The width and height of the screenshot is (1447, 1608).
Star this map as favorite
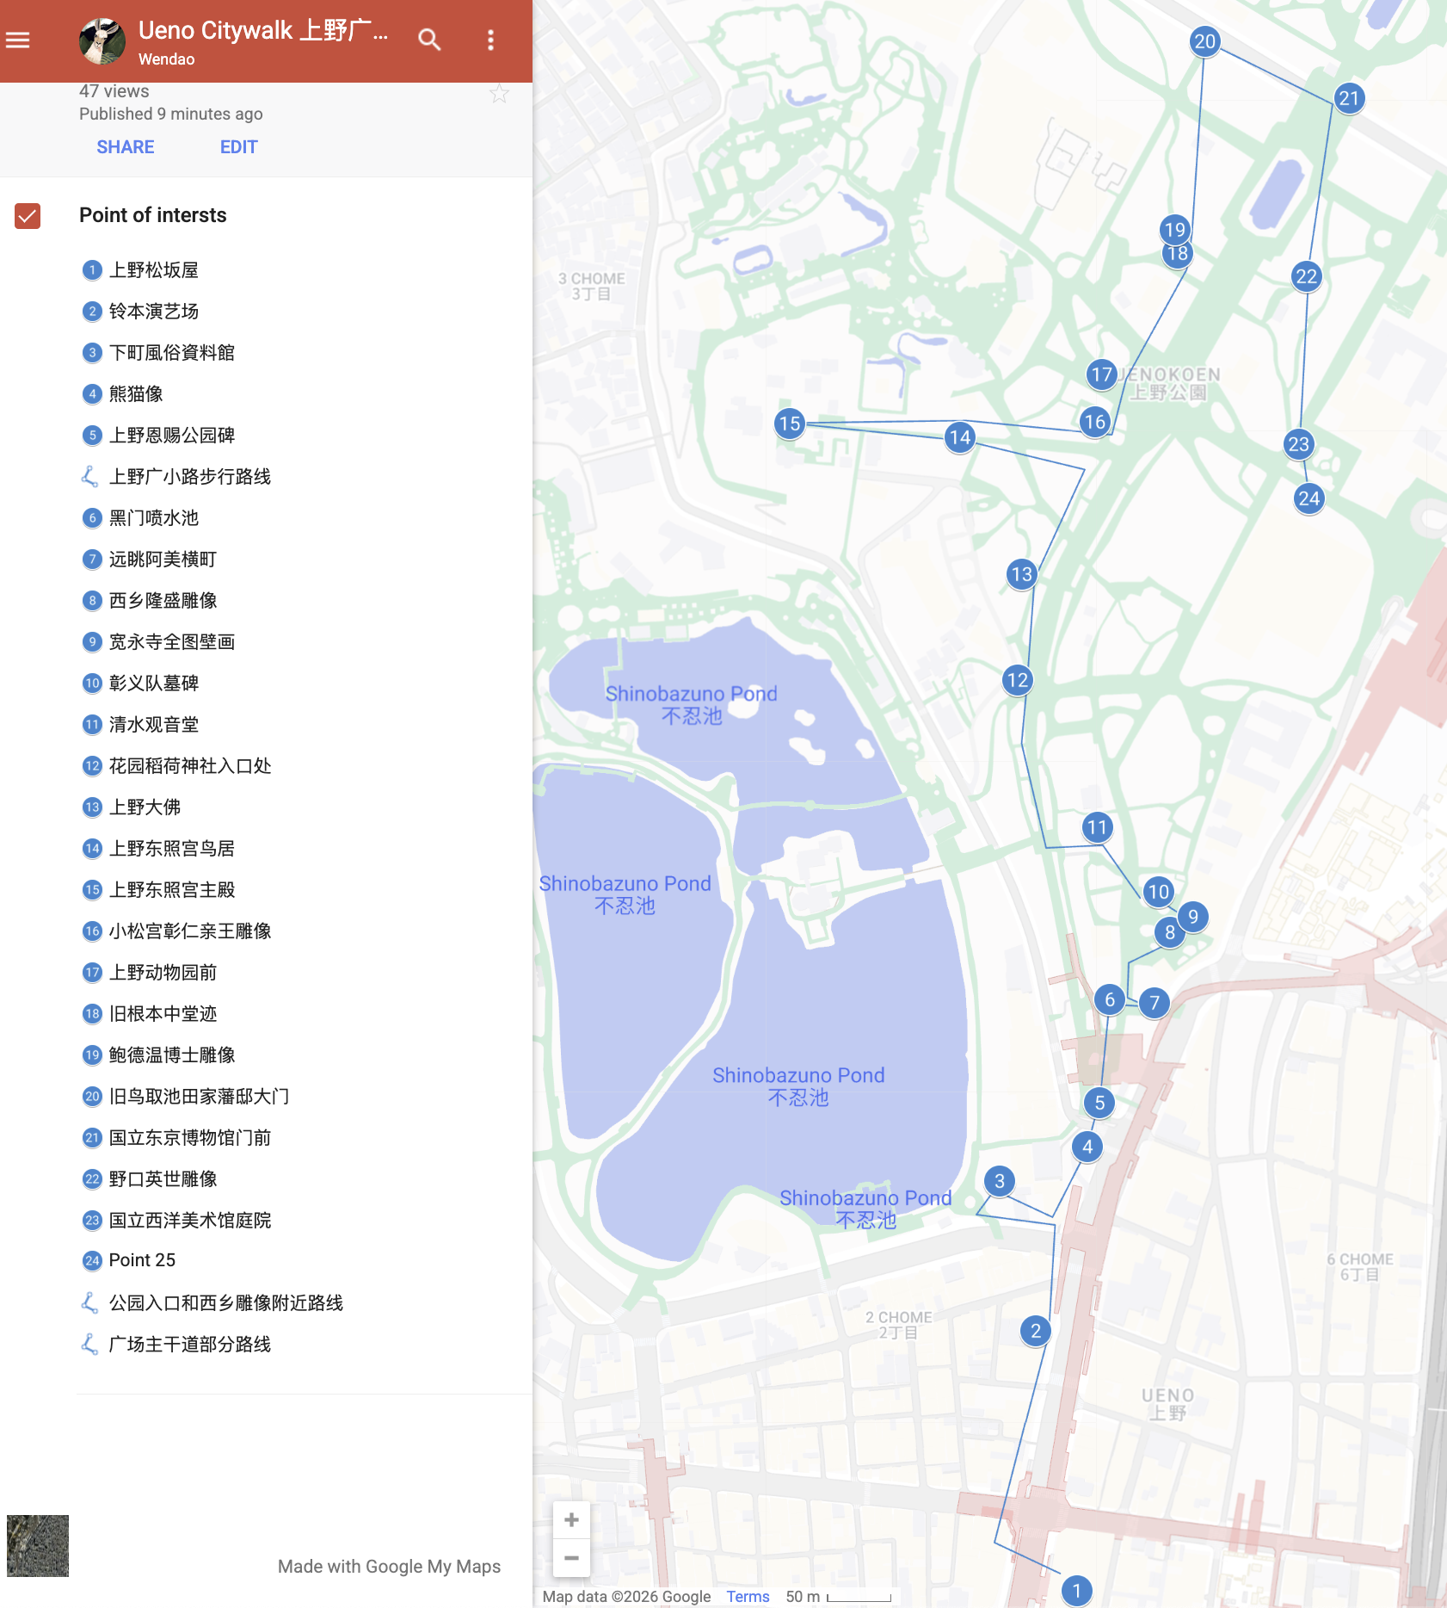(499, 94)
